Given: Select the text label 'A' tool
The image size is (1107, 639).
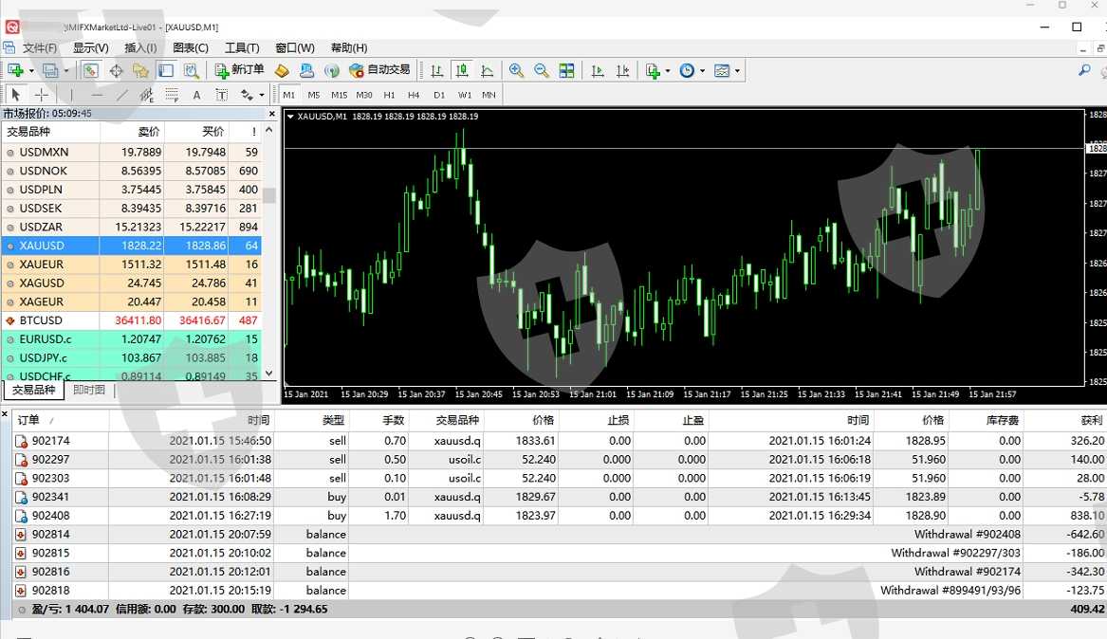Looking at the screenshot, I should click(196, 95).
